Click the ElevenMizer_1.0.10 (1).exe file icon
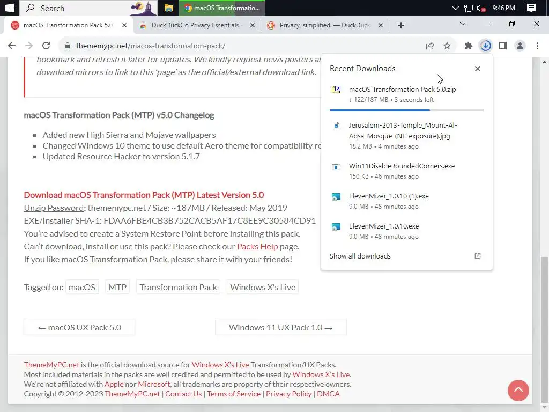This screenshot has width=549, height=412. coord(336,197)
